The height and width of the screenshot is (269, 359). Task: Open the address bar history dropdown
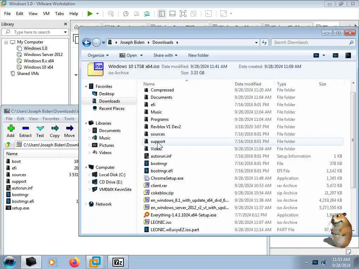tap(256, 42)
